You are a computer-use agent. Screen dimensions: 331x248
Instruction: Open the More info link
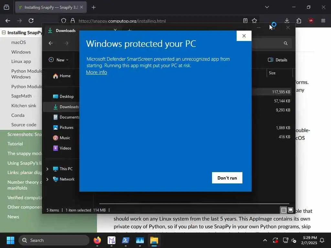(96, 72)
